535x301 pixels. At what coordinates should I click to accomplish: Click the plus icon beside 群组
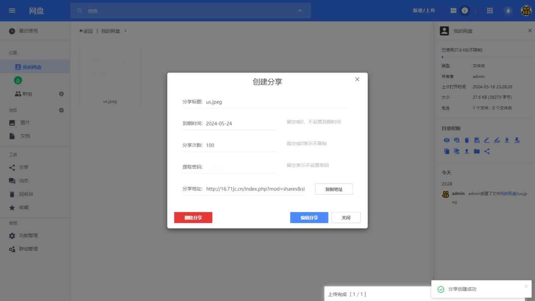61,94
